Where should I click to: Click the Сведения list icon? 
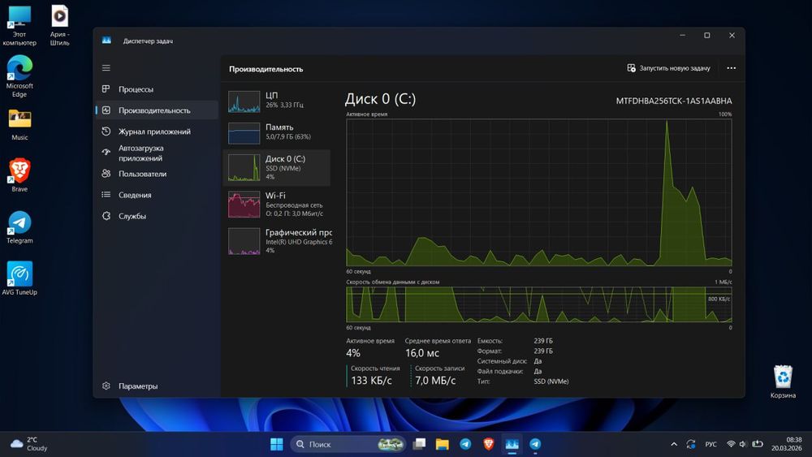(x=106, y=195)
